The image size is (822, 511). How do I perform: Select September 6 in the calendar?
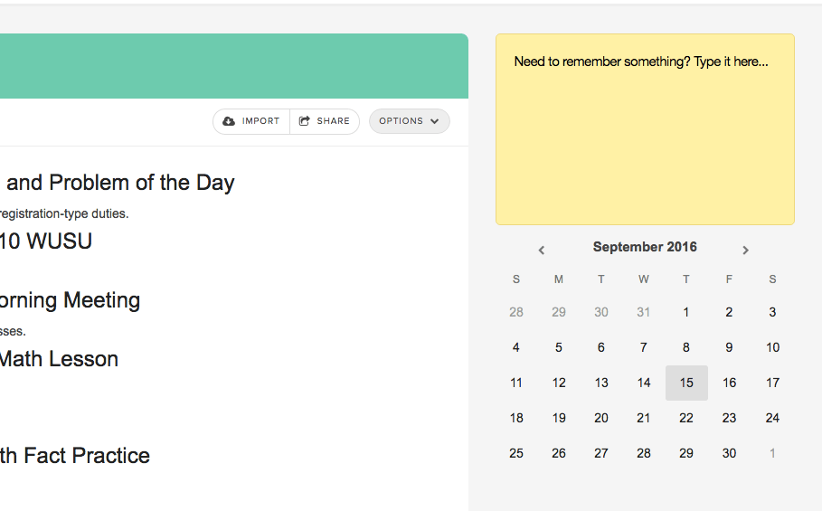point(601,347)
